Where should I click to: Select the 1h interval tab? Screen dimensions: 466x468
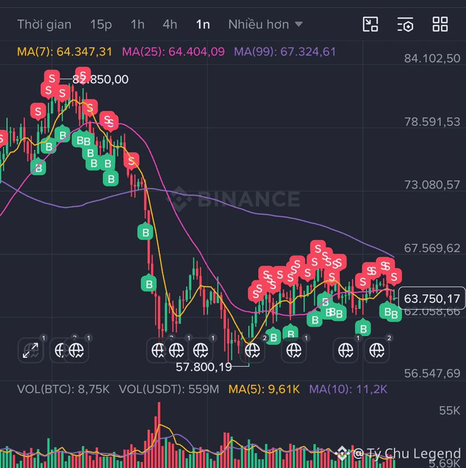tap(138, 25)
